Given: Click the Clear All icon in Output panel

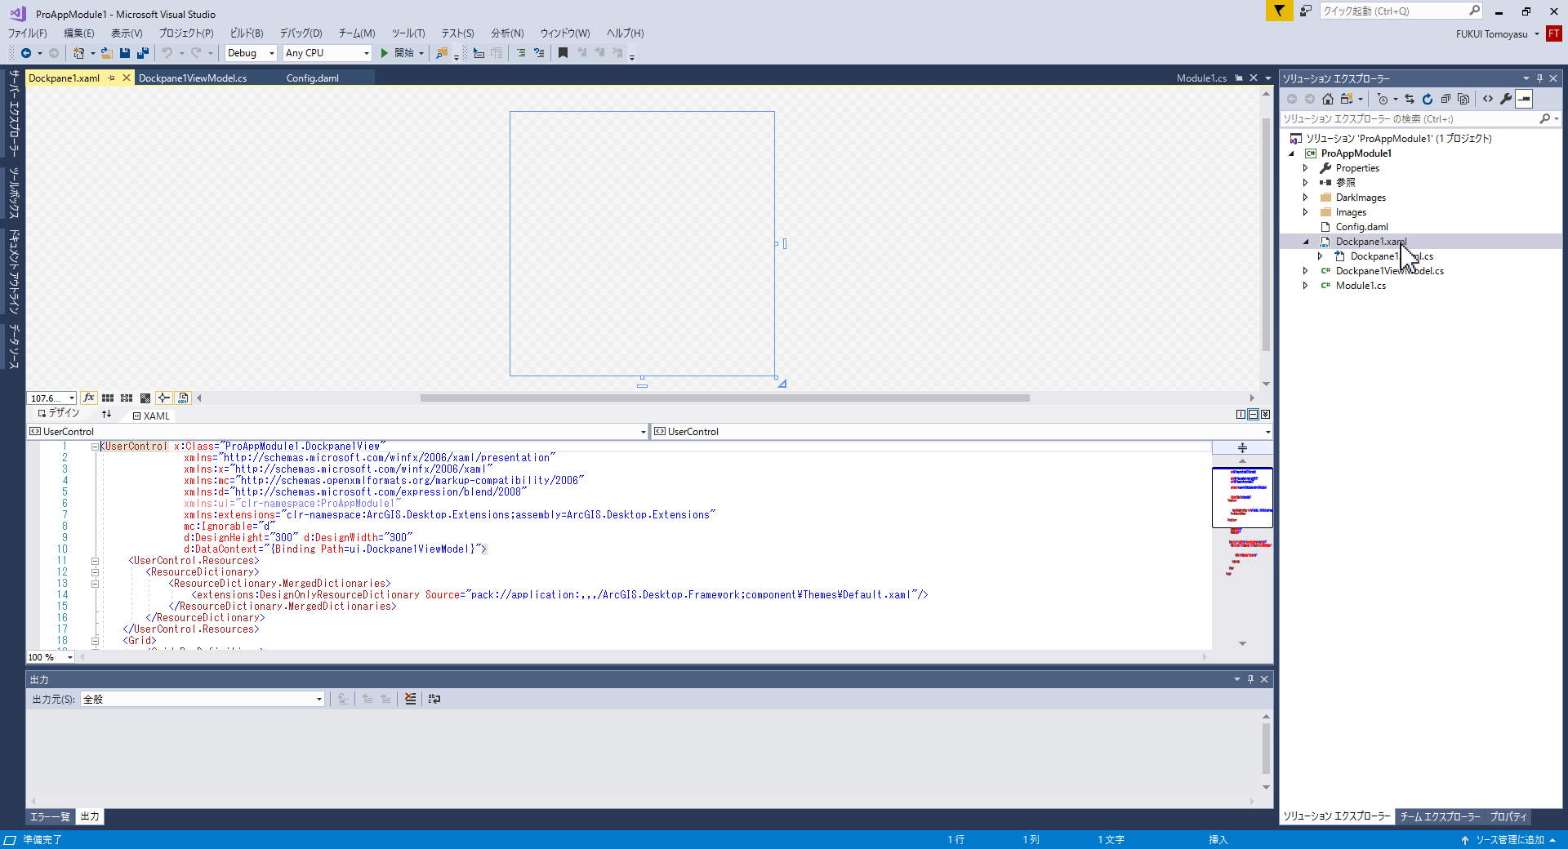Looking at the screenshot, I should coord(410,699).
